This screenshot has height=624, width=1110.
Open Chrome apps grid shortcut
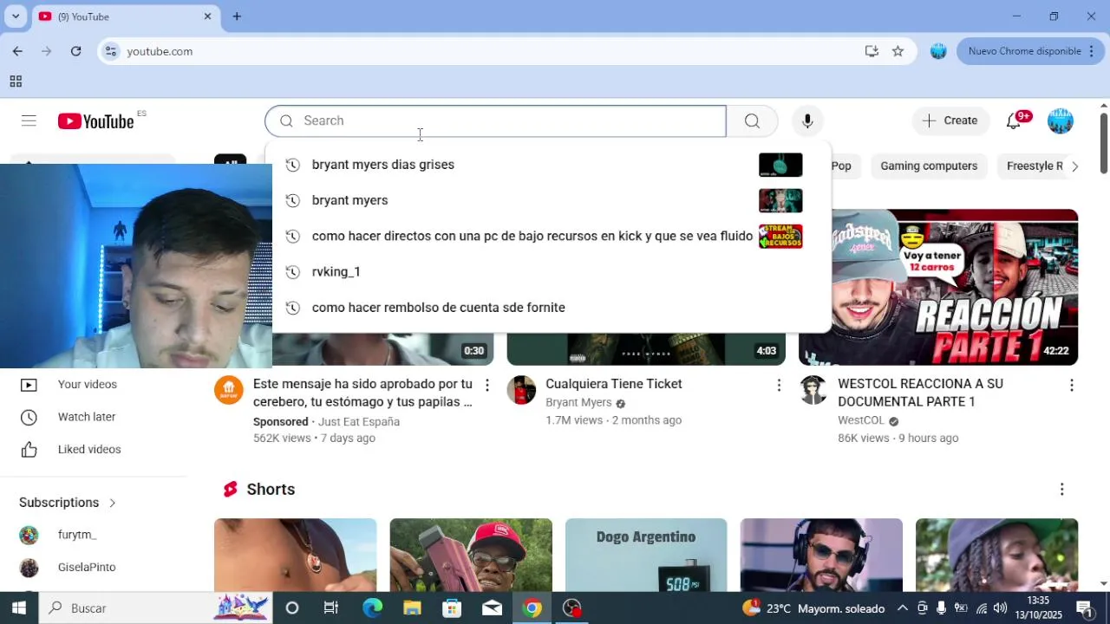pyautogui.click(x=16, y=81)
